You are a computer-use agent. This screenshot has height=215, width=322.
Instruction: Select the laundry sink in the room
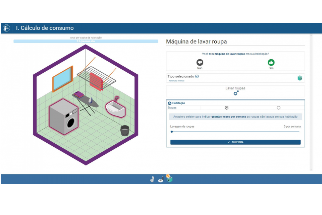click(115, 108)
